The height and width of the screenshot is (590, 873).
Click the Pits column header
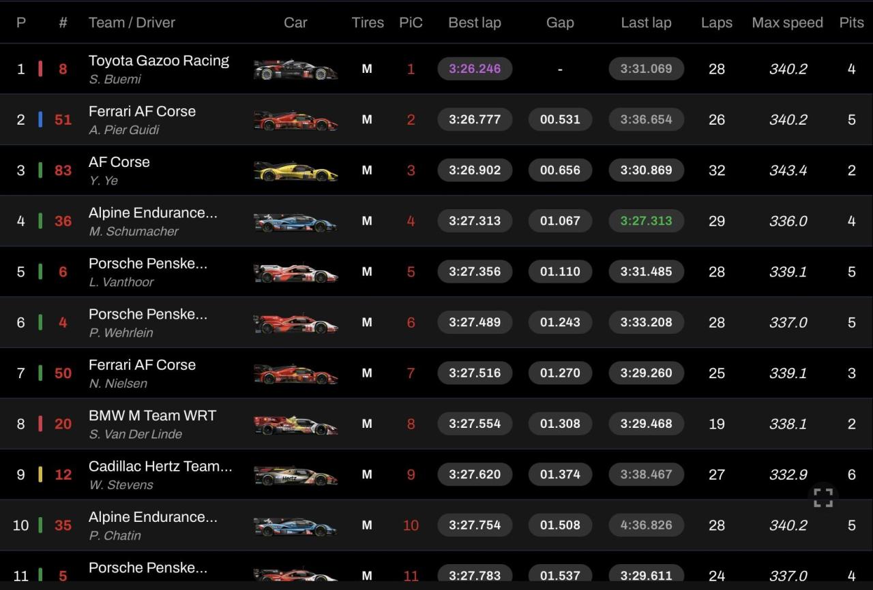pos(851,22)
